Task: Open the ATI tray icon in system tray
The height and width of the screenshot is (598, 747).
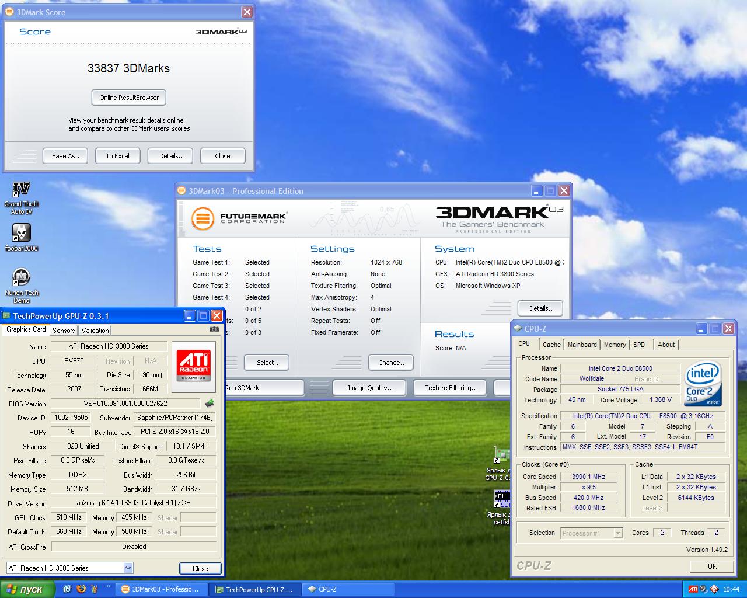Action: coord(693,589)
